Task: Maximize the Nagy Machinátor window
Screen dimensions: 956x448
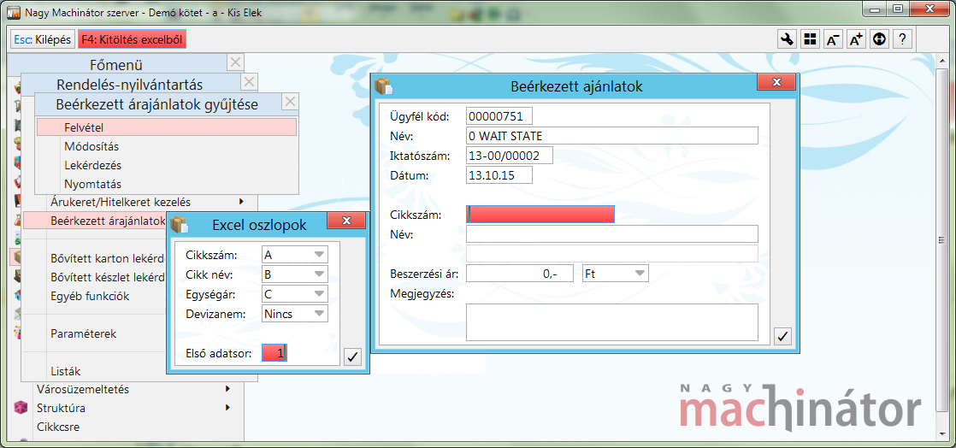Action: pyautogui.click(x=897, y=9)
